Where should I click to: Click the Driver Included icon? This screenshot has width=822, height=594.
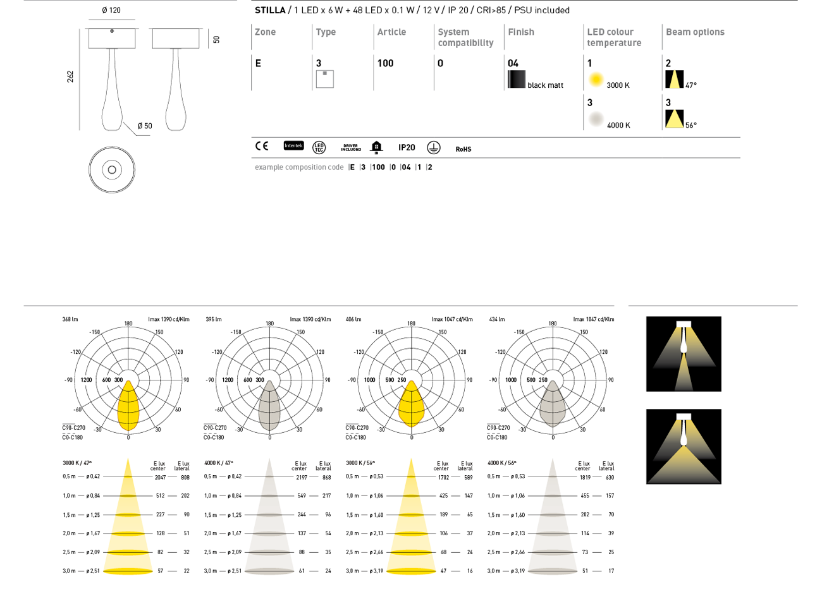coord(351,148)
